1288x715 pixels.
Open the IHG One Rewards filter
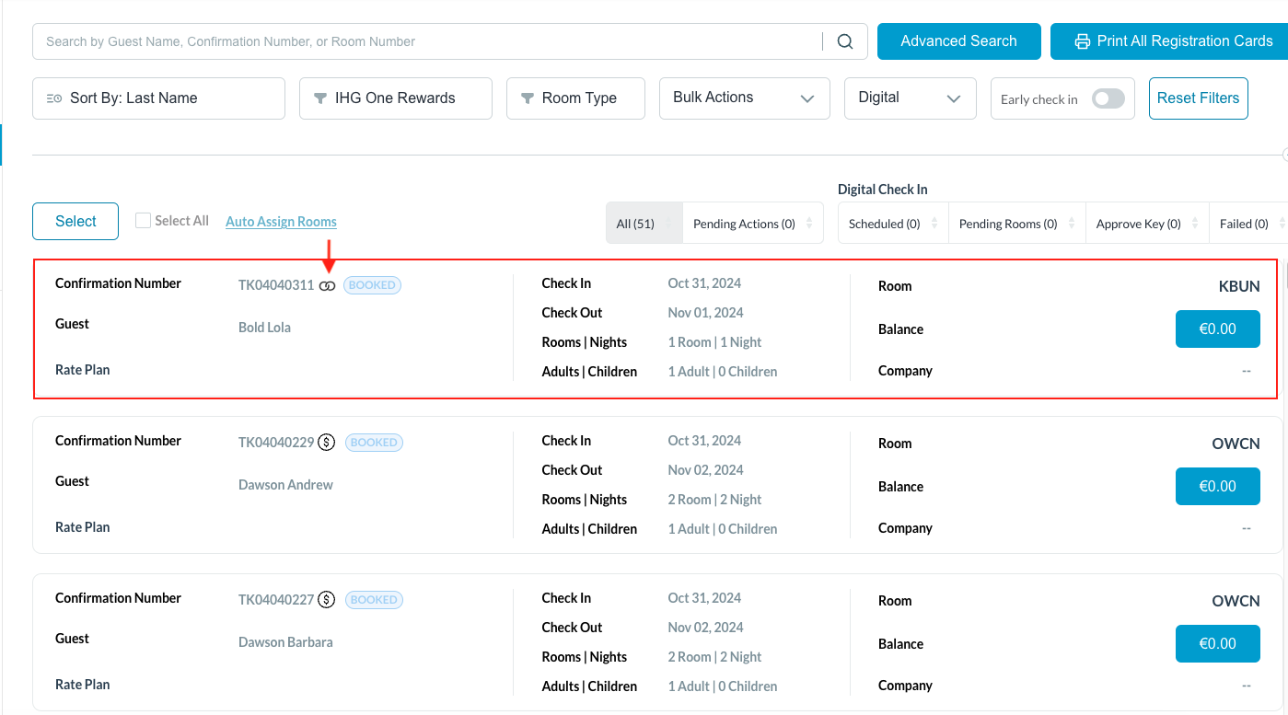click(395, 98)
